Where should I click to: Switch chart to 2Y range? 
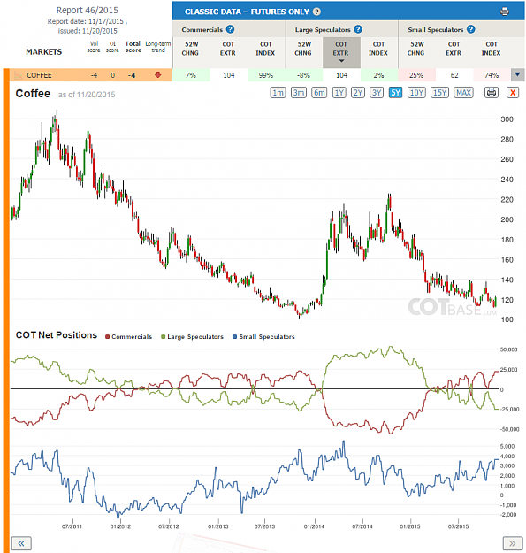pyautogui.click(x=358, y=93)
